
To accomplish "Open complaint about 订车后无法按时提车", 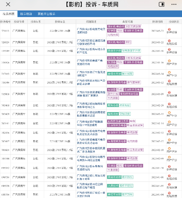I will [91, 74].
